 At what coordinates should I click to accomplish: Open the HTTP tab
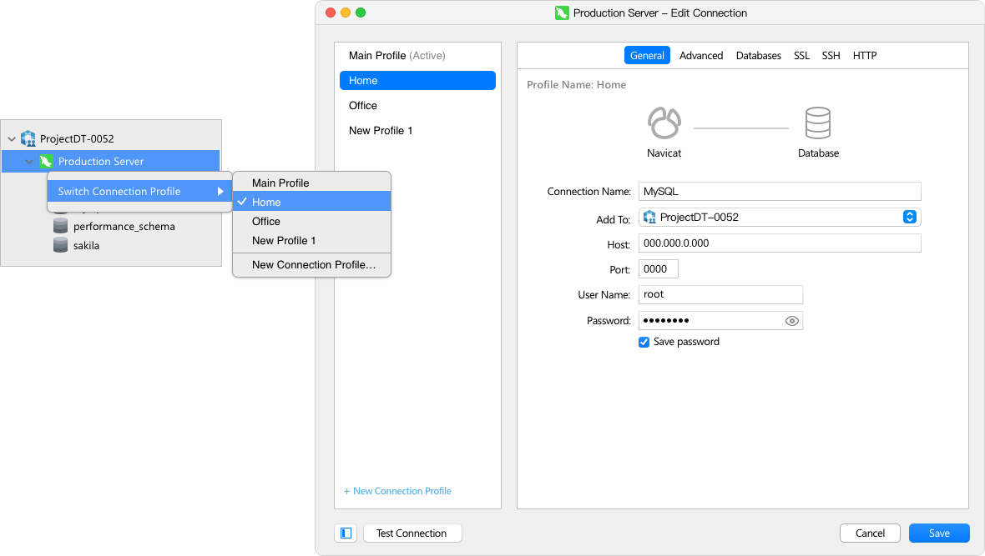[x=865, y=55]
